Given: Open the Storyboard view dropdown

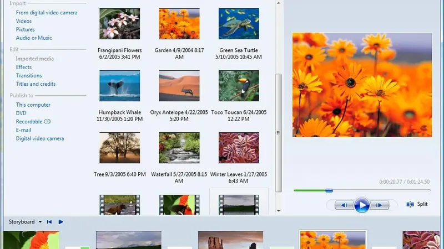Looking at the screenshot, I should pos(40,222).
